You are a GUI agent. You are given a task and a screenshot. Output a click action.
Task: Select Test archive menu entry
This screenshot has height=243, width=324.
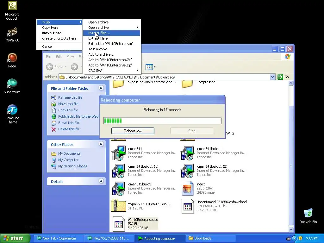112,49
